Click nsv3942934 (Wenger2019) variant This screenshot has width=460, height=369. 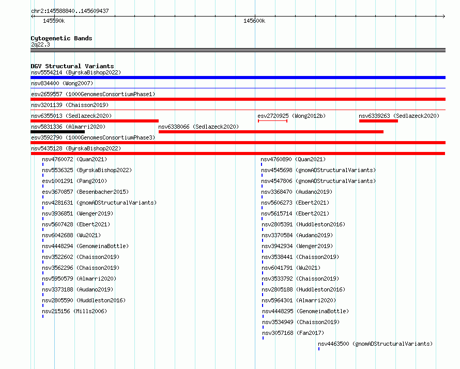[x=298, y=246]
